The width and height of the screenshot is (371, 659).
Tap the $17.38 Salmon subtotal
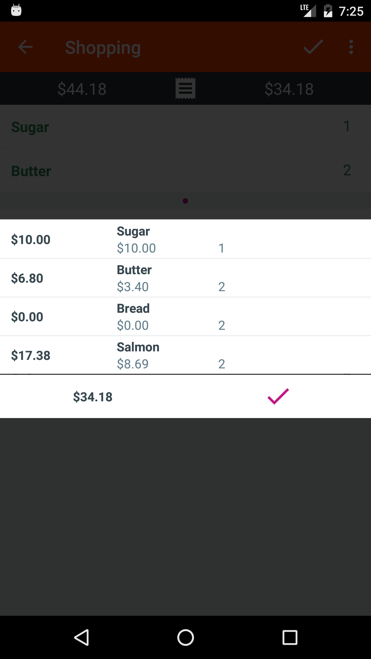point(31,355)
